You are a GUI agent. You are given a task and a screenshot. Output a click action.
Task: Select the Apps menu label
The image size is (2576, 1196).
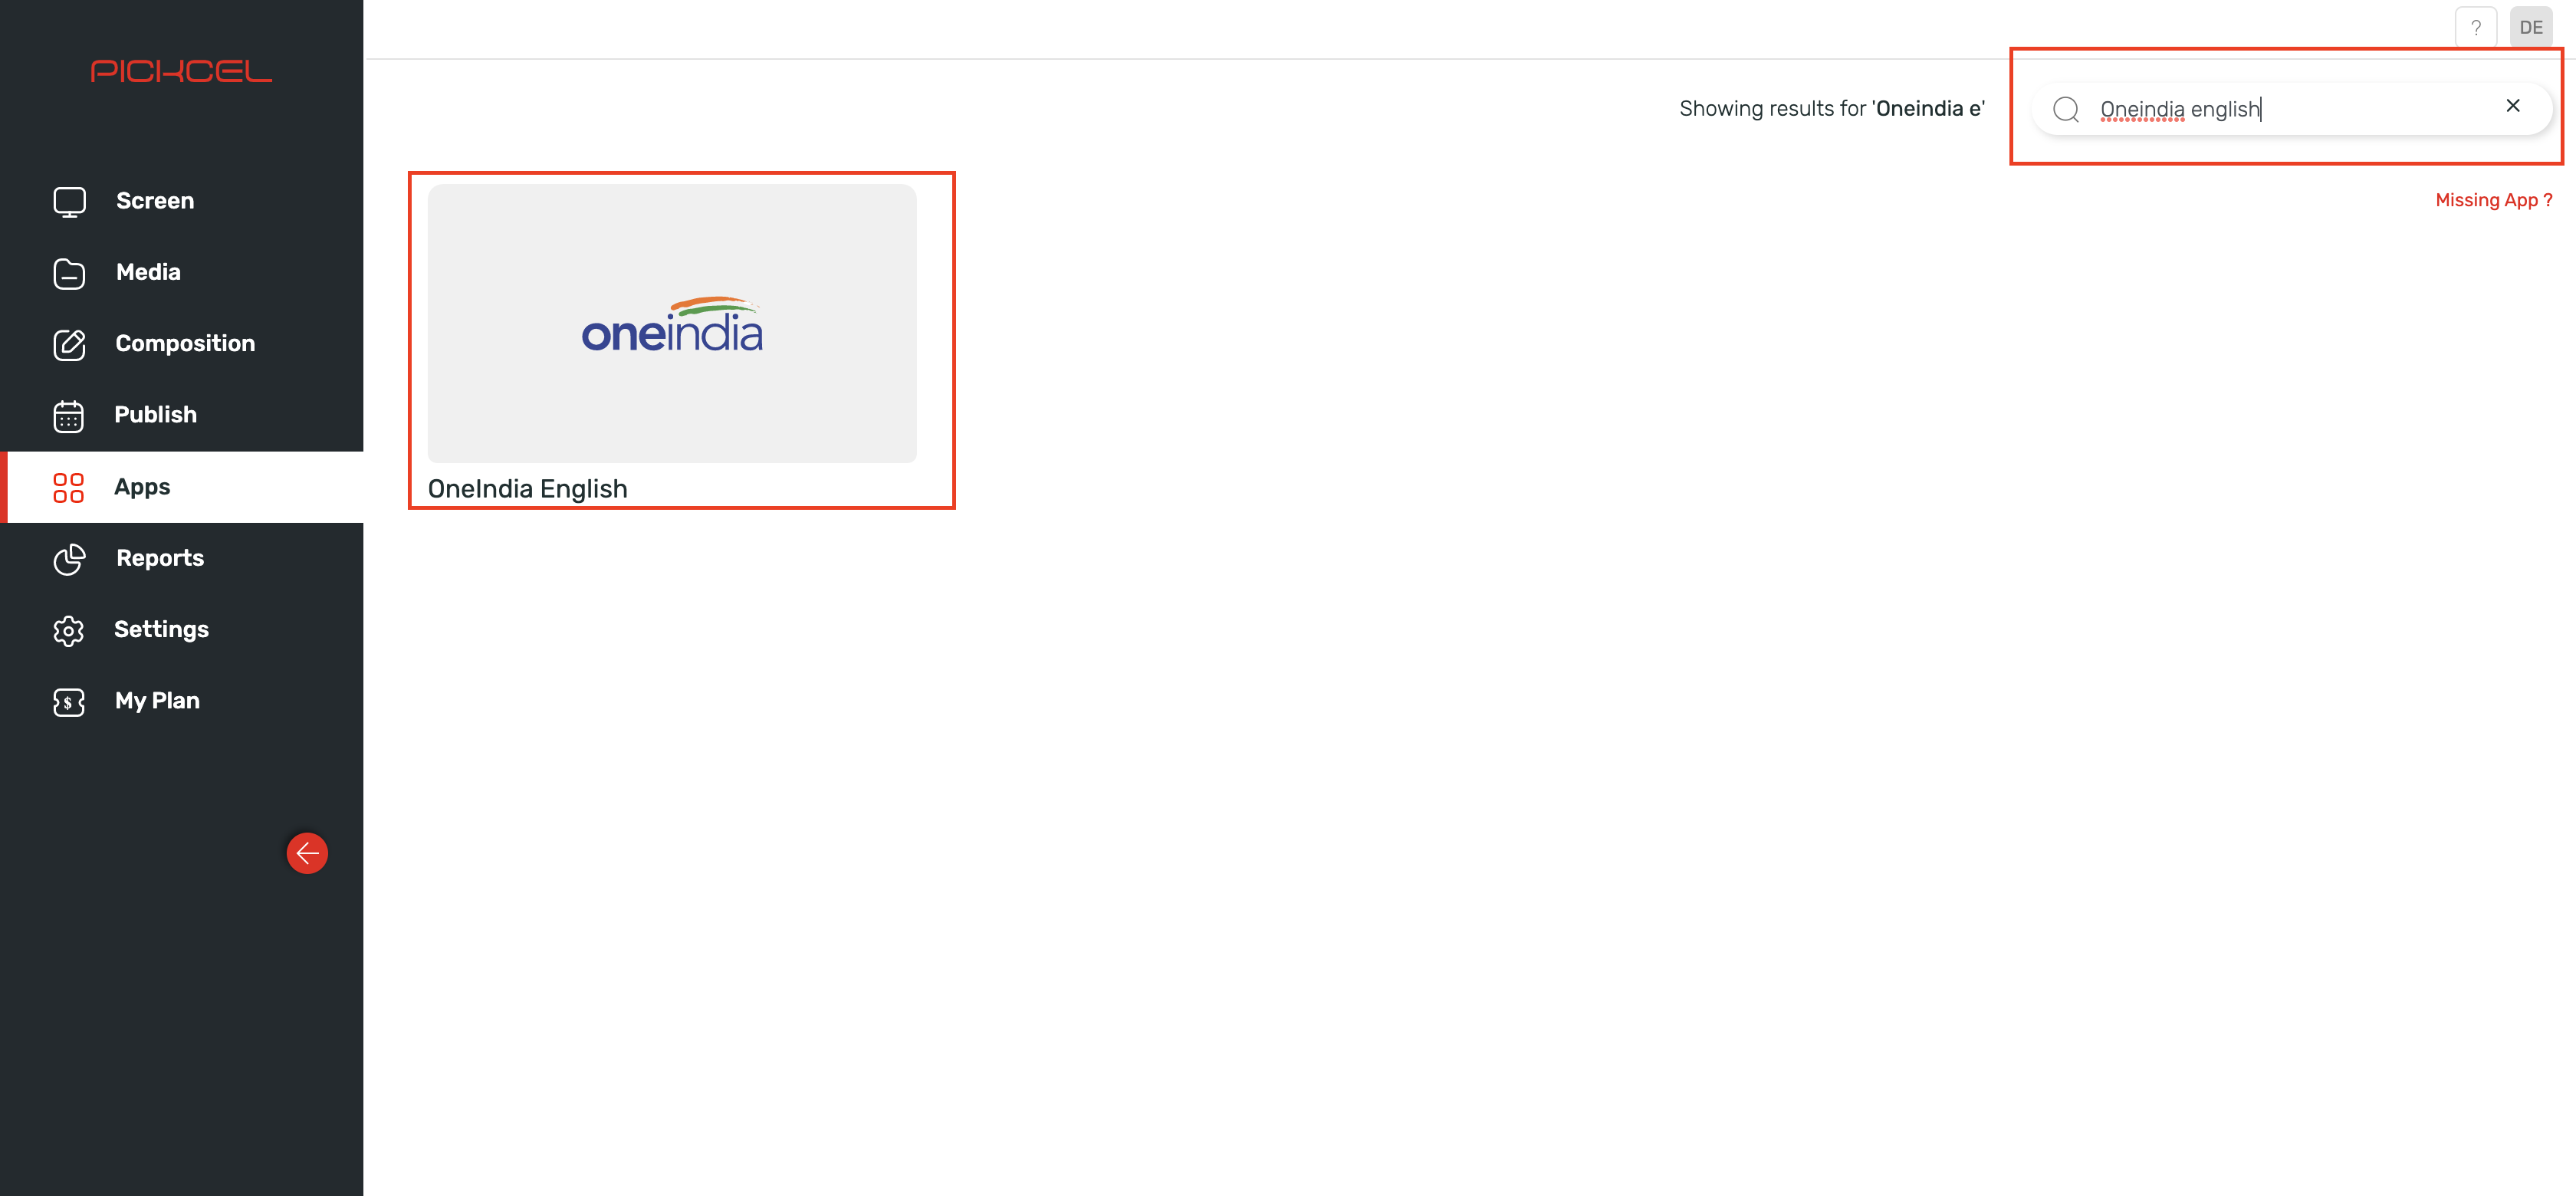pos(142,487)
